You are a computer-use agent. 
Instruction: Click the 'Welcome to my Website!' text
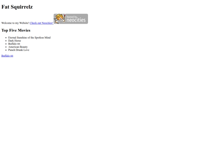pyautogui.click(x=15, y=23)
